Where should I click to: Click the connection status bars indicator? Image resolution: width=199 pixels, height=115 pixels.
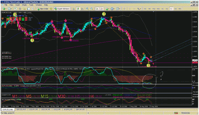point(176,113)
